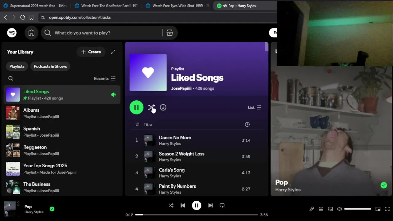
Task: Switch to The Godfather Part II tab
Action: point(106,6)
